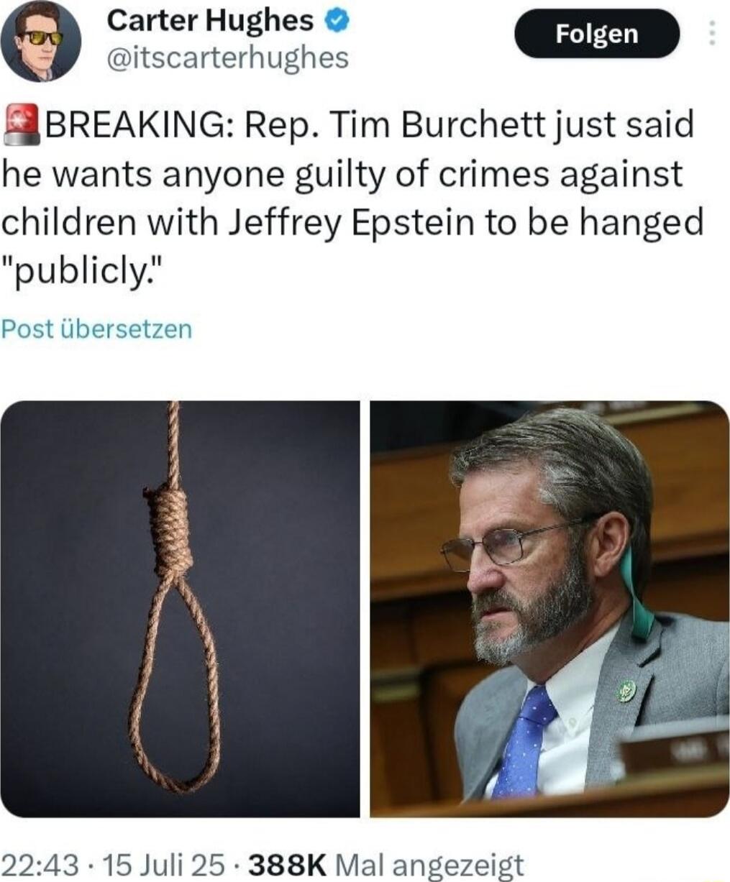
Task: Click the green ribbon by ear
Action: coord(638,596)
